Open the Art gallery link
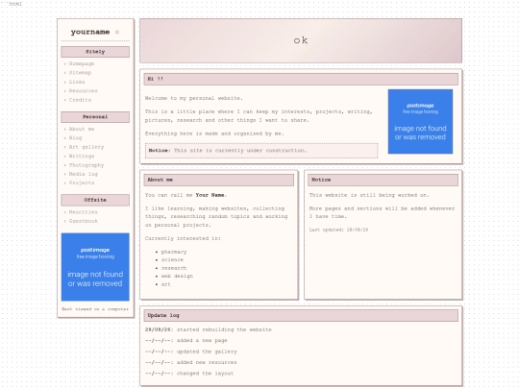Image resolution: width=519 pixels, height=389 pixels. 86,147
